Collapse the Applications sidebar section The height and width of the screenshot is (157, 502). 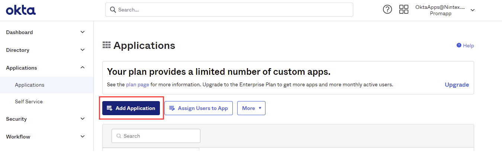click(83, 67)
